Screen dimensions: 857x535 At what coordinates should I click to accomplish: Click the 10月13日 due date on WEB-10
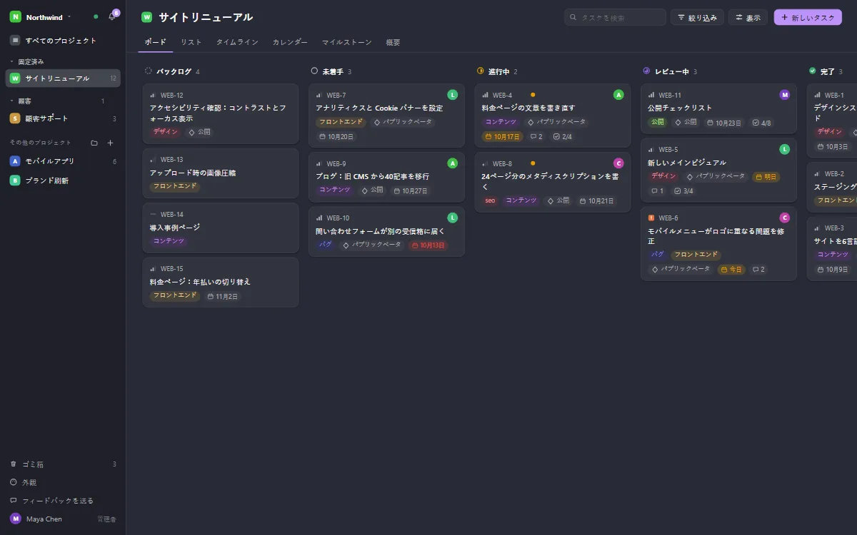(x=428, y=245)
